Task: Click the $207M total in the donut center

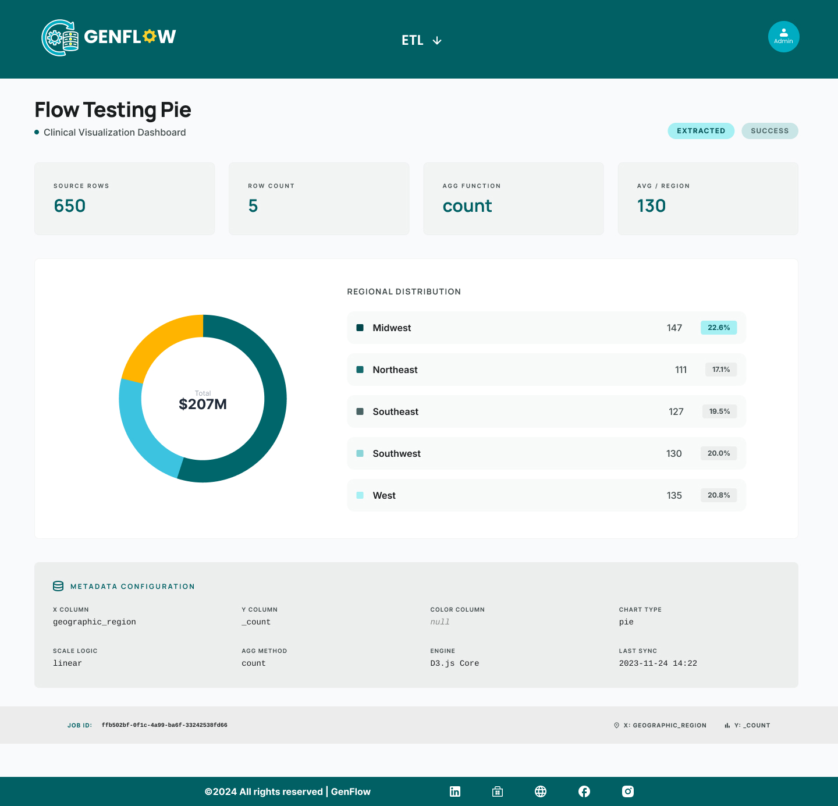Action: (x=203, y=404)
